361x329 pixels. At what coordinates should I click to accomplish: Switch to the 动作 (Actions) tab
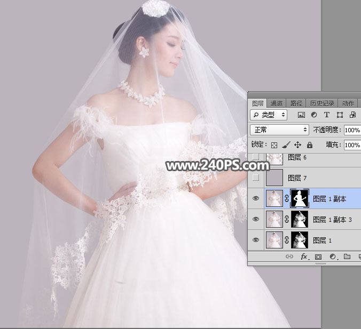(348, 103)
